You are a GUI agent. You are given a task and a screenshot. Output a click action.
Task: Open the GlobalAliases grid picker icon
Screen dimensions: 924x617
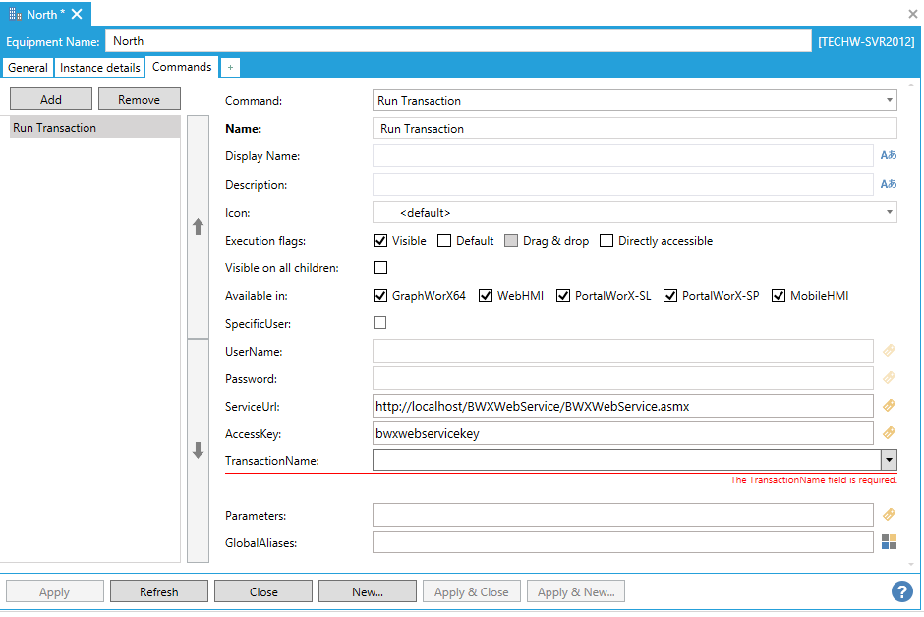pyautogui.click(x=889, y=542)
